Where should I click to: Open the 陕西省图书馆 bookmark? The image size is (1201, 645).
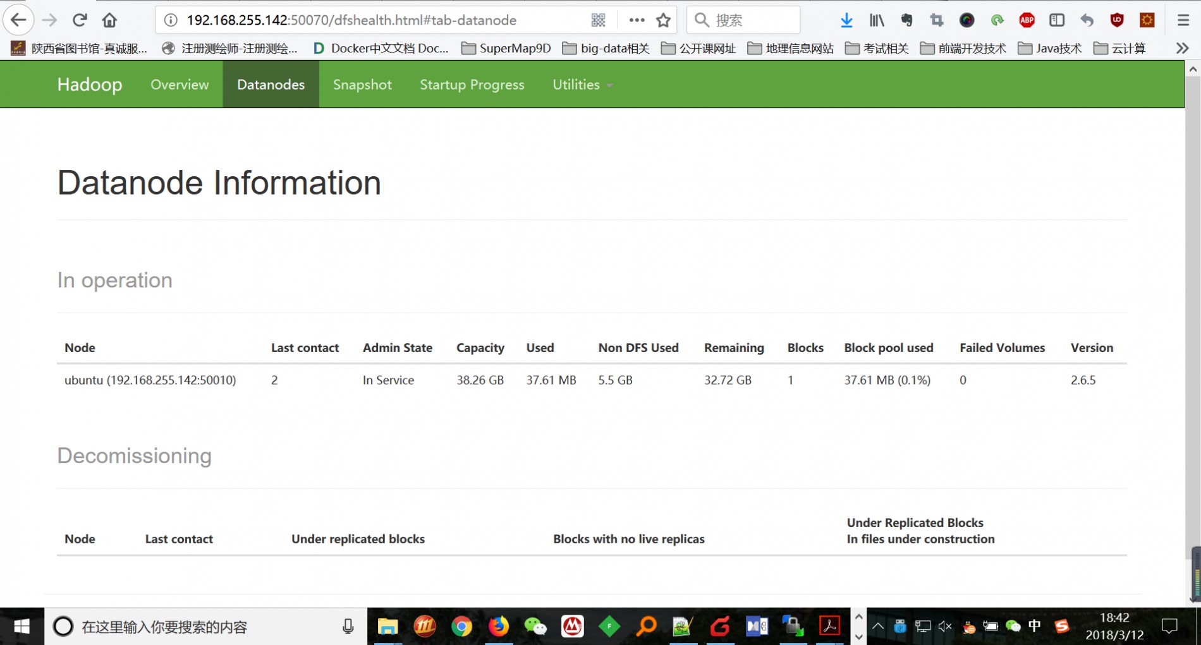pos(79,48)
